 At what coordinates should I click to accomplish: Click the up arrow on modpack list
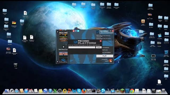[x=57, y=32]
